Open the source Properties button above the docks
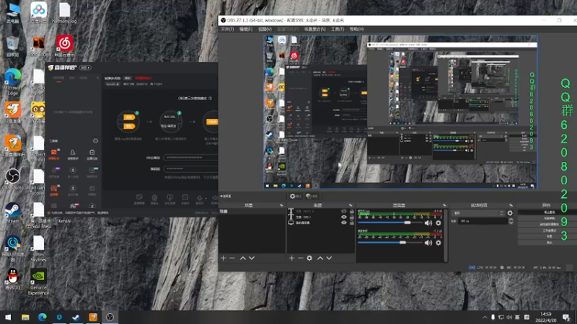Image resolution: width=577 pixels, height=324 pixels. (x=296, y=196)
